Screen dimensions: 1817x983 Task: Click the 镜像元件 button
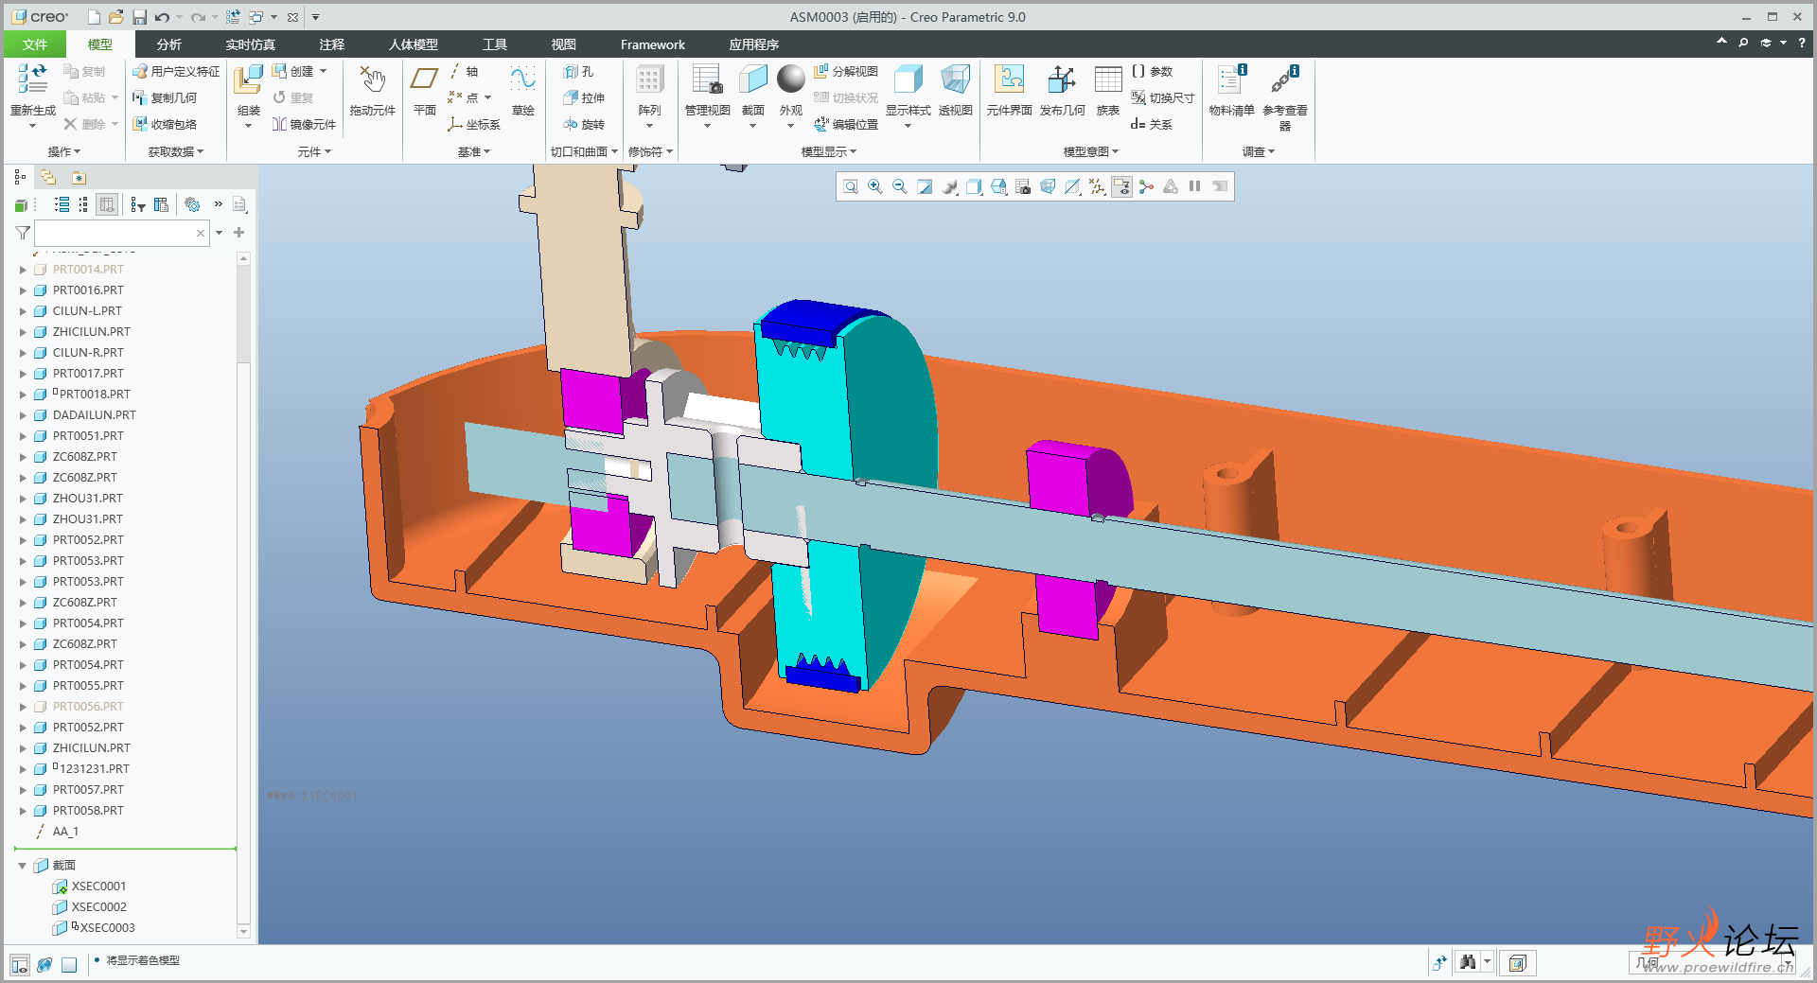(304, 125)
